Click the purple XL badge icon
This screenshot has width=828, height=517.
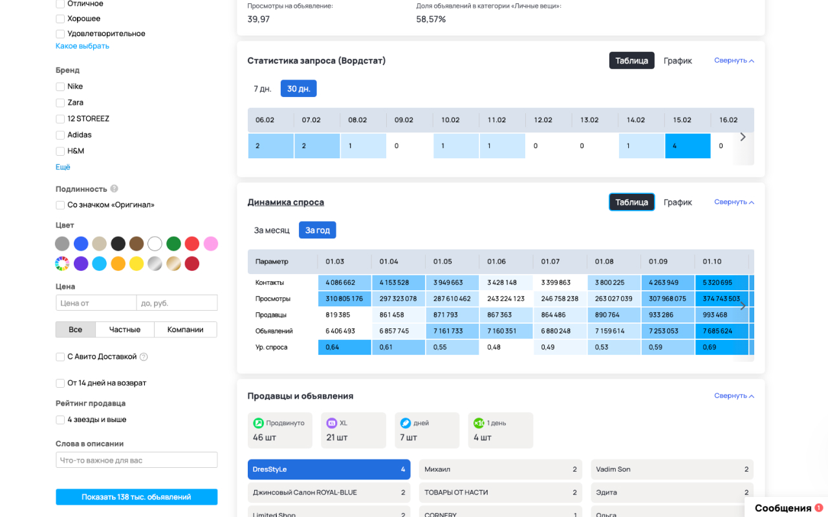(x=331, y=423)
